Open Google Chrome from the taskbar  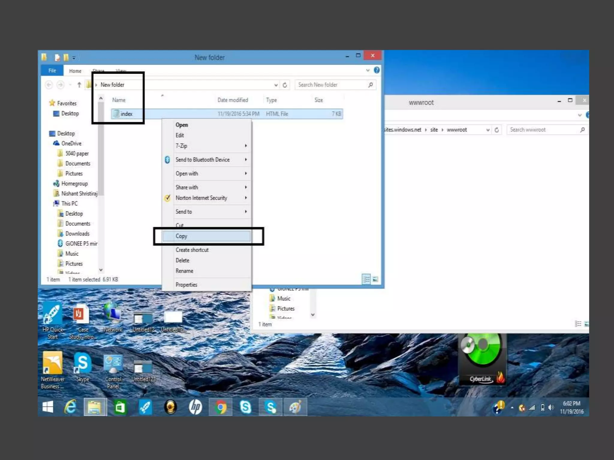(x=220, y=407)
